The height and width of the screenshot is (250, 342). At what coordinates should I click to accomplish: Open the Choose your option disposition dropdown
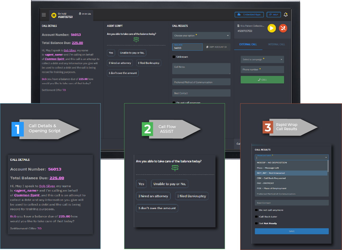[x=201, y=35]
